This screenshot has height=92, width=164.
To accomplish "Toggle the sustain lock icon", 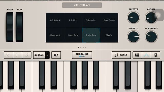I will tap(47, 55).
